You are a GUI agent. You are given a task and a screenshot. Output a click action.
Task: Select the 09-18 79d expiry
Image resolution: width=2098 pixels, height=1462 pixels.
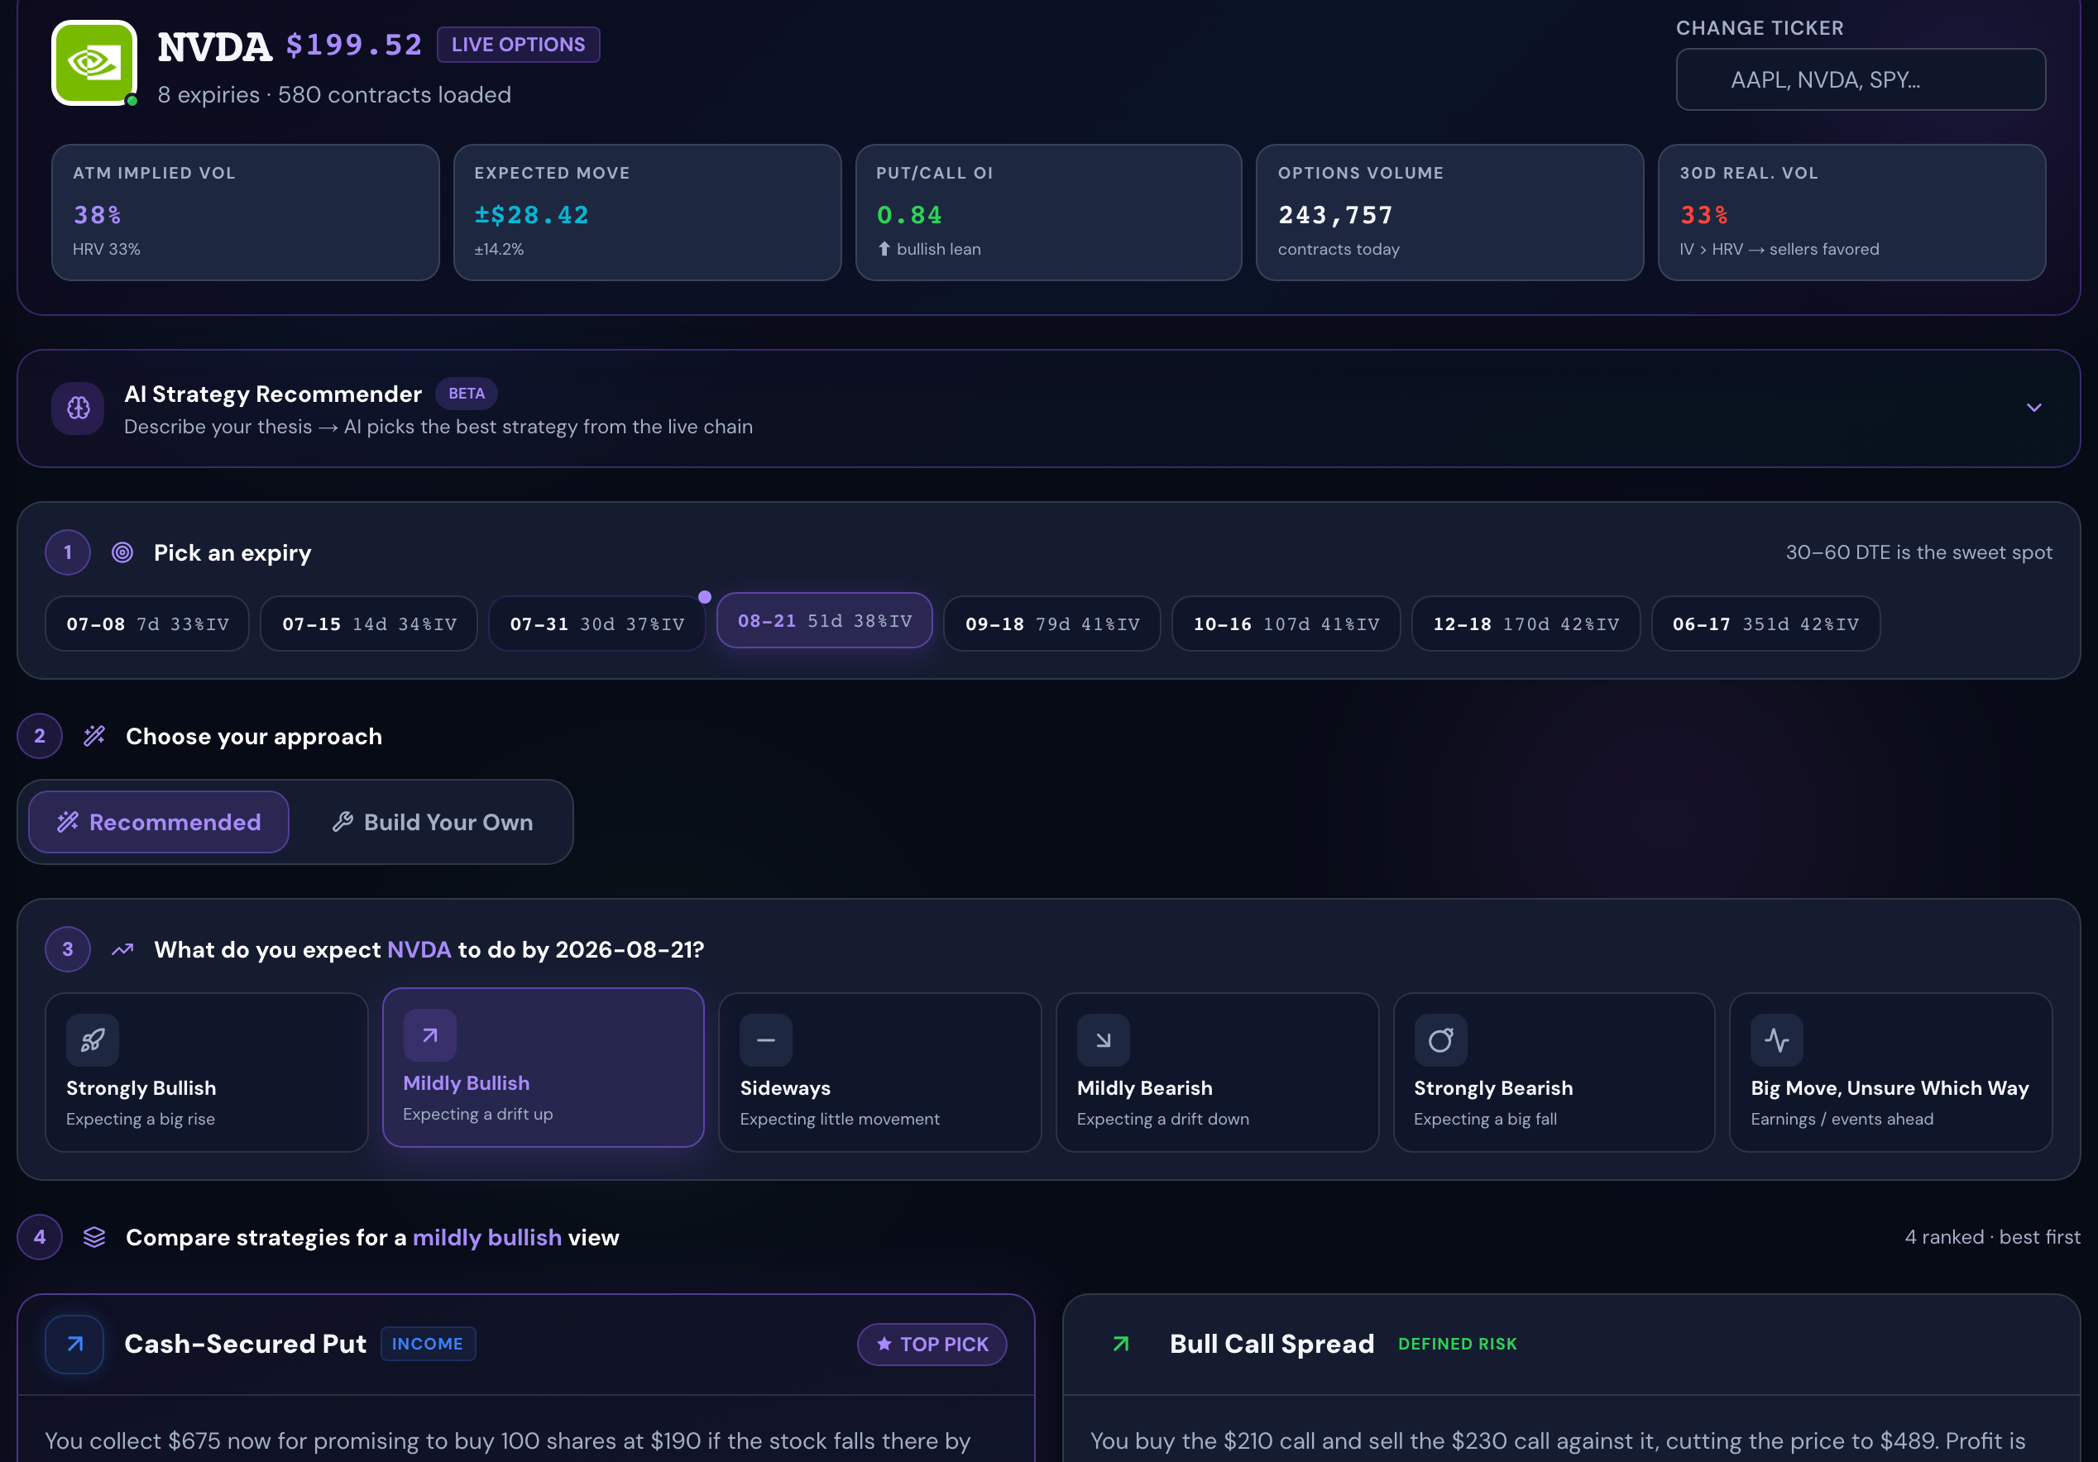tap(1051, 623)
